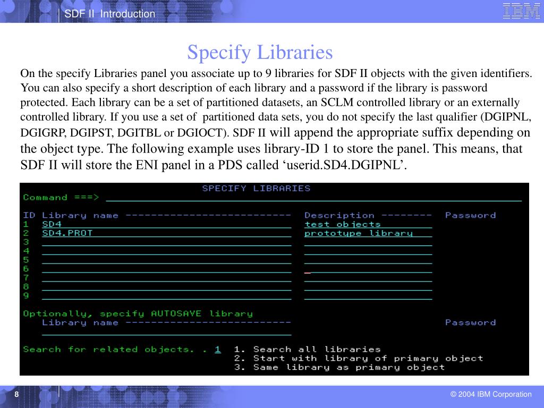The image size is (544, 408).
Task: Click the 'ID' column header
Action: point(29,216)
